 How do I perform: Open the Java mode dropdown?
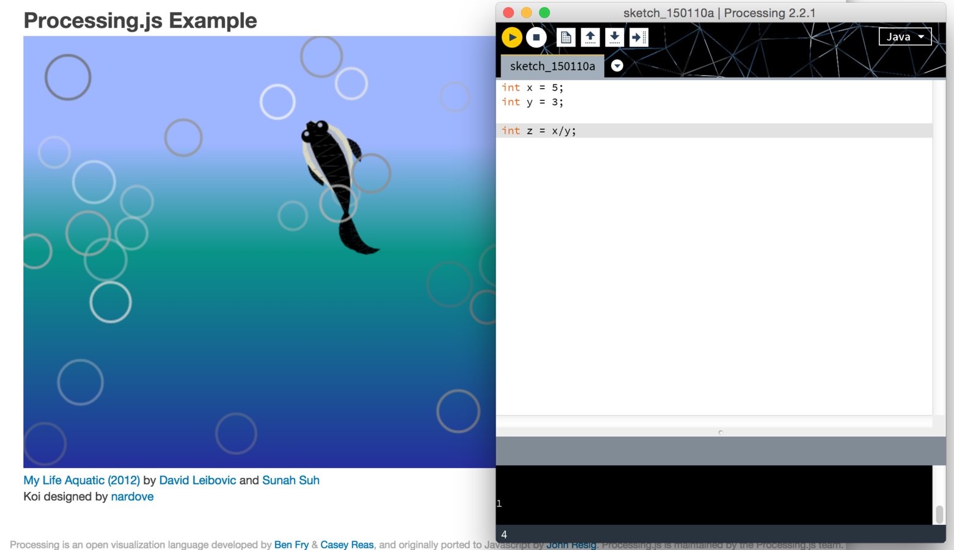coord(905,37)
